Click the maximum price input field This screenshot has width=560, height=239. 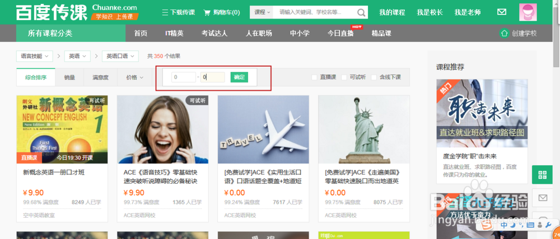pos(212,77)
